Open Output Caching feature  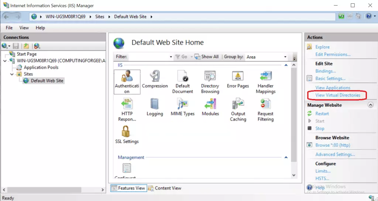[x=238, y=110]
